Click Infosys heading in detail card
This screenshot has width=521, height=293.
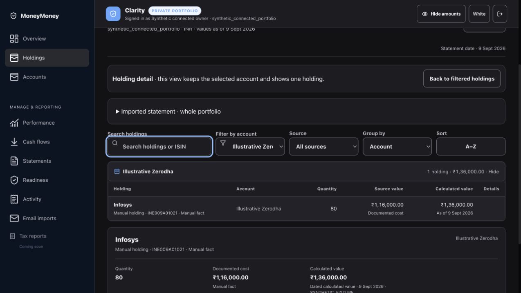pos(127,240)
